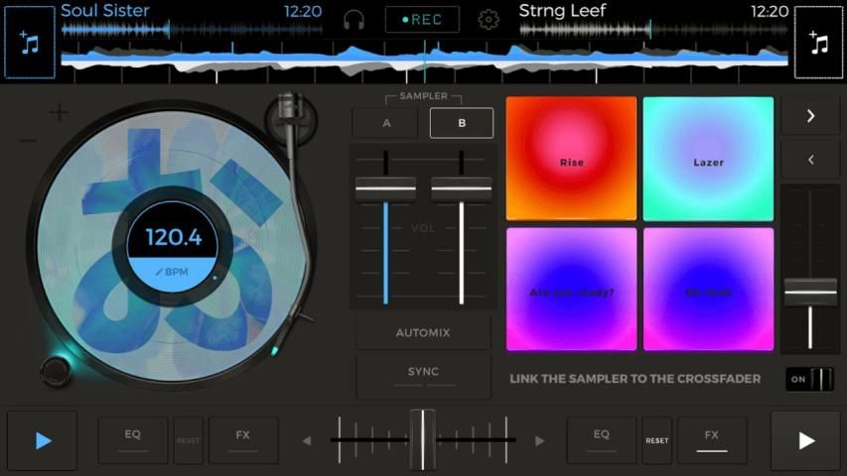Click the crossfader slider handle
The height and width of the screenshot is (476, 847).
pos(423,439)
